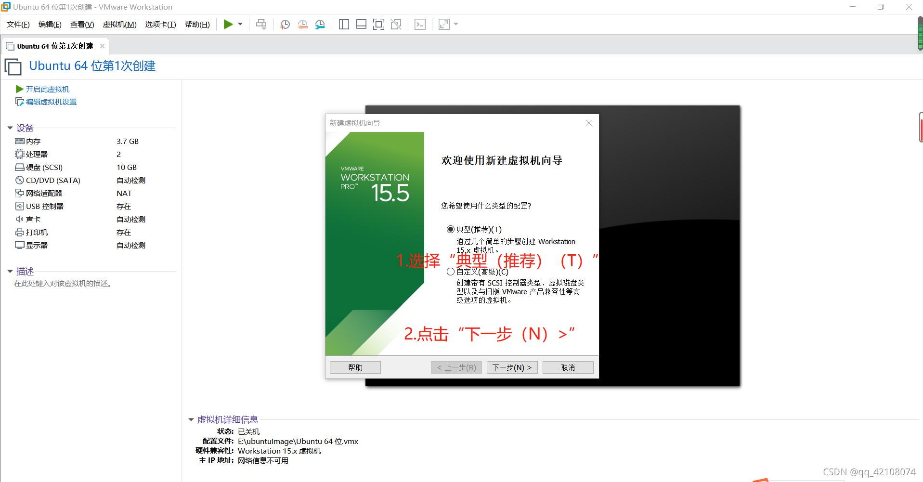Open the 查看(V) menu
The height and width of the screenshot is (482, 923).
point(82,25)
